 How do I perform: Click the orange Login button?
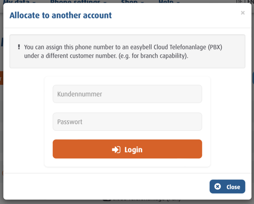[x=127, y=149]
